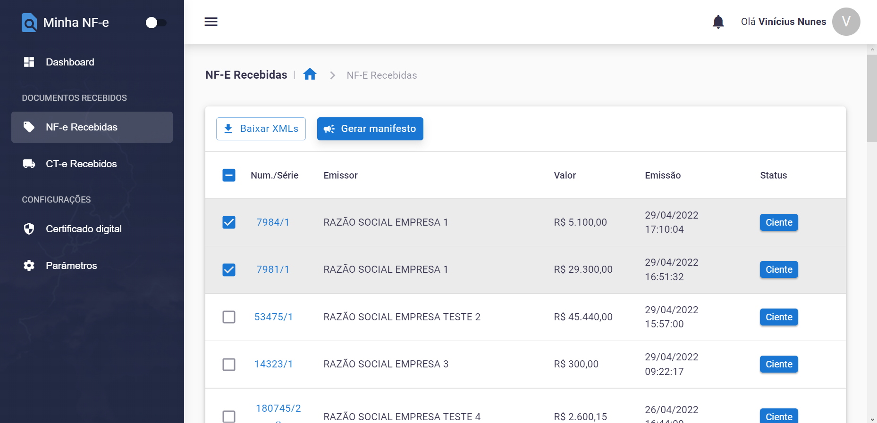Uncheck the checkbox for invoice 7984/1
The width and height of the screenshot is (877, 423).
(229, 222)
